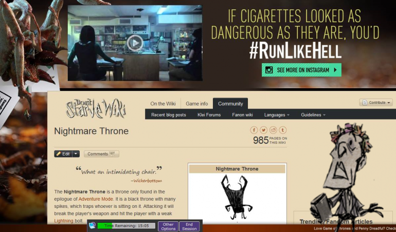Click the Love Game of Thrones footer text
Screen dimensions: 396x232
354,228
